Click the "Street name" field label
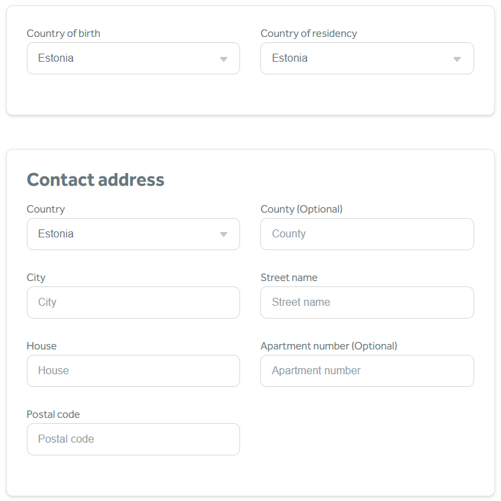Viewport: 501px width, 501px height. 289,278
